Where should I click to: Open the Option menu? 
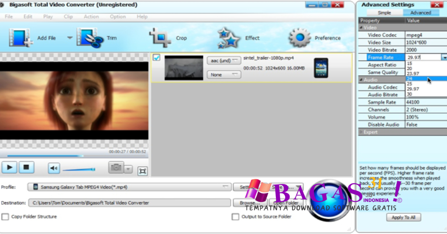[x=118, y=17]
